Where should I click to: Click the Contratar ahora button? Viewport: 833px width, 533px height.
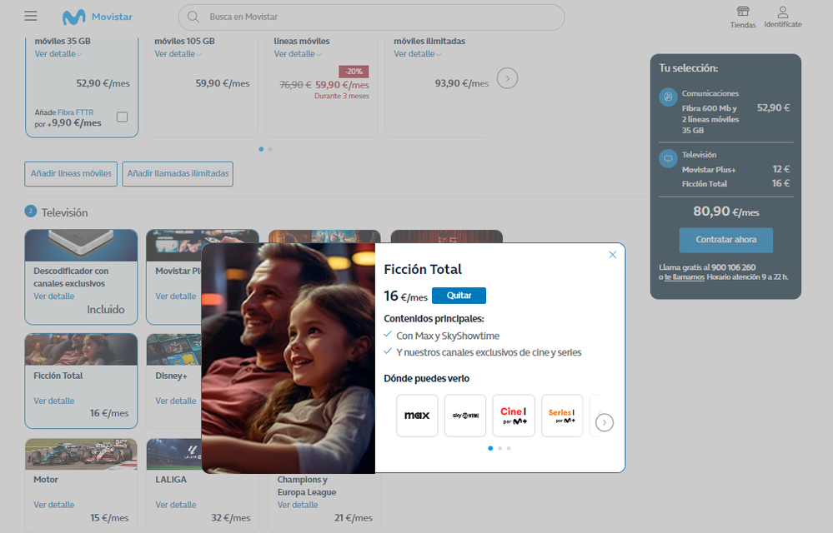coord(725,240)
